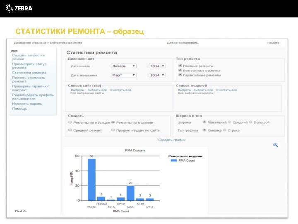Click Выбрать все in the models list
Image resolution: width=298 pixels, height=224 pixels.
(203, 90)
